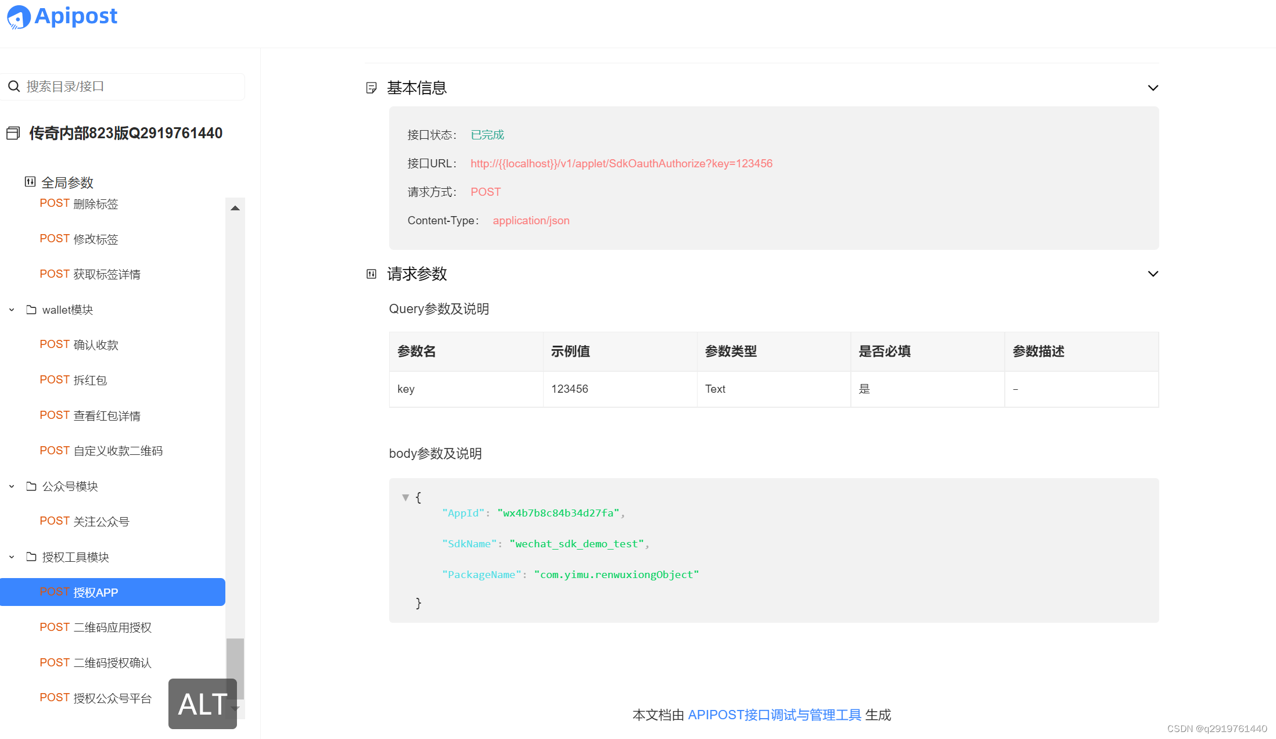1276x739 pixels.
Task: Open the POST 删除标签 interface
Action: point(79,203)
